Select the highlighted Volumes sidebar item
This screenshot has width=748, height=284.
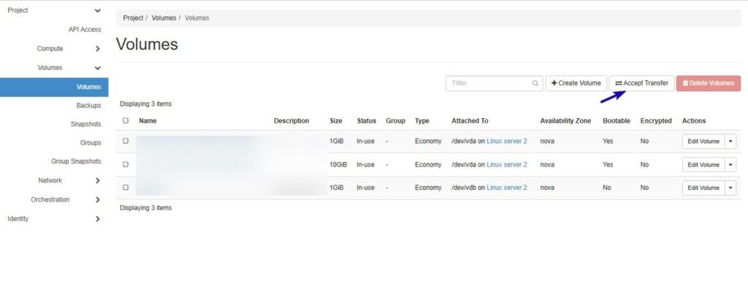click(54, 87)
